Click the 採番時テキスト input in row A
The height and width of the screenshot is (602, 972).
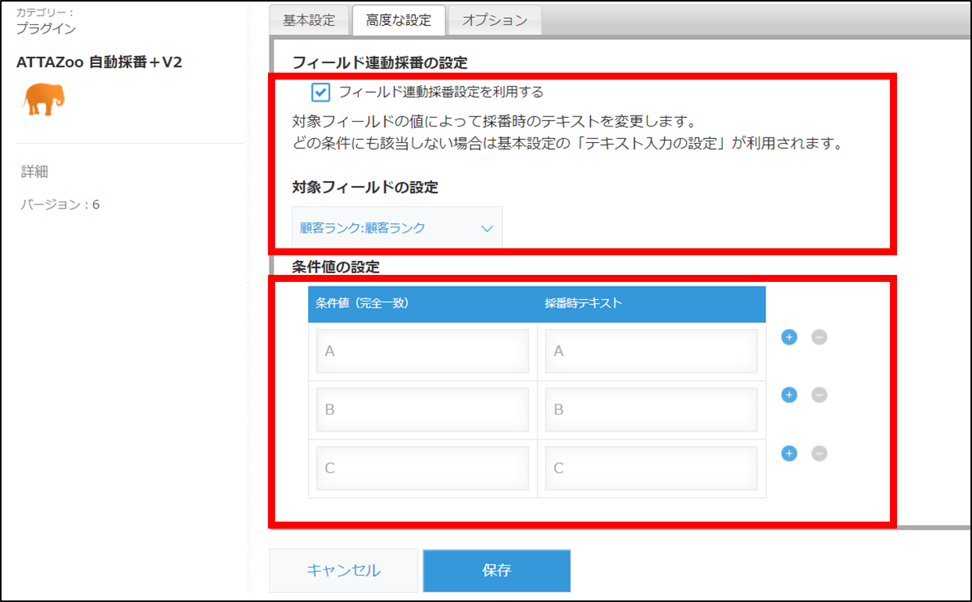651,351
